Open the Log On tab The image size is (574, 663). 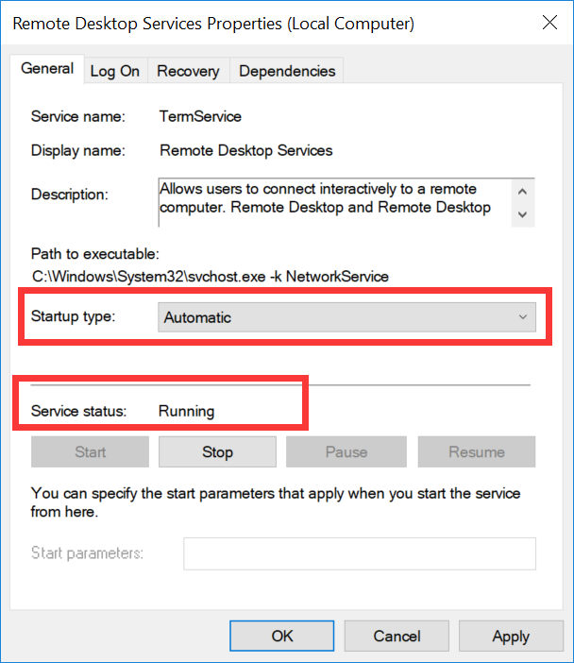[115, 71]
